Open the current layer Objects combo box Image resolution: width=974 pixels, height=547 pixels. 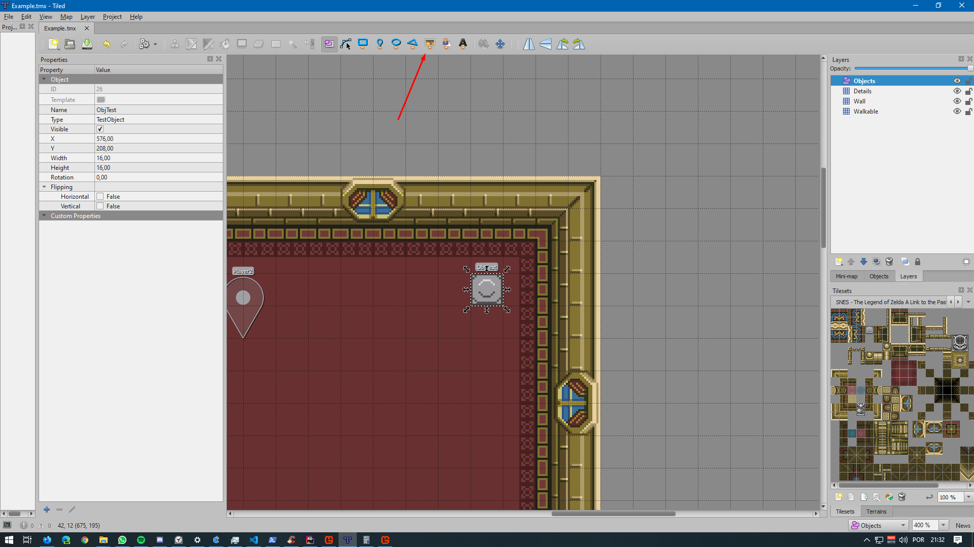click(x=878, y=526)
